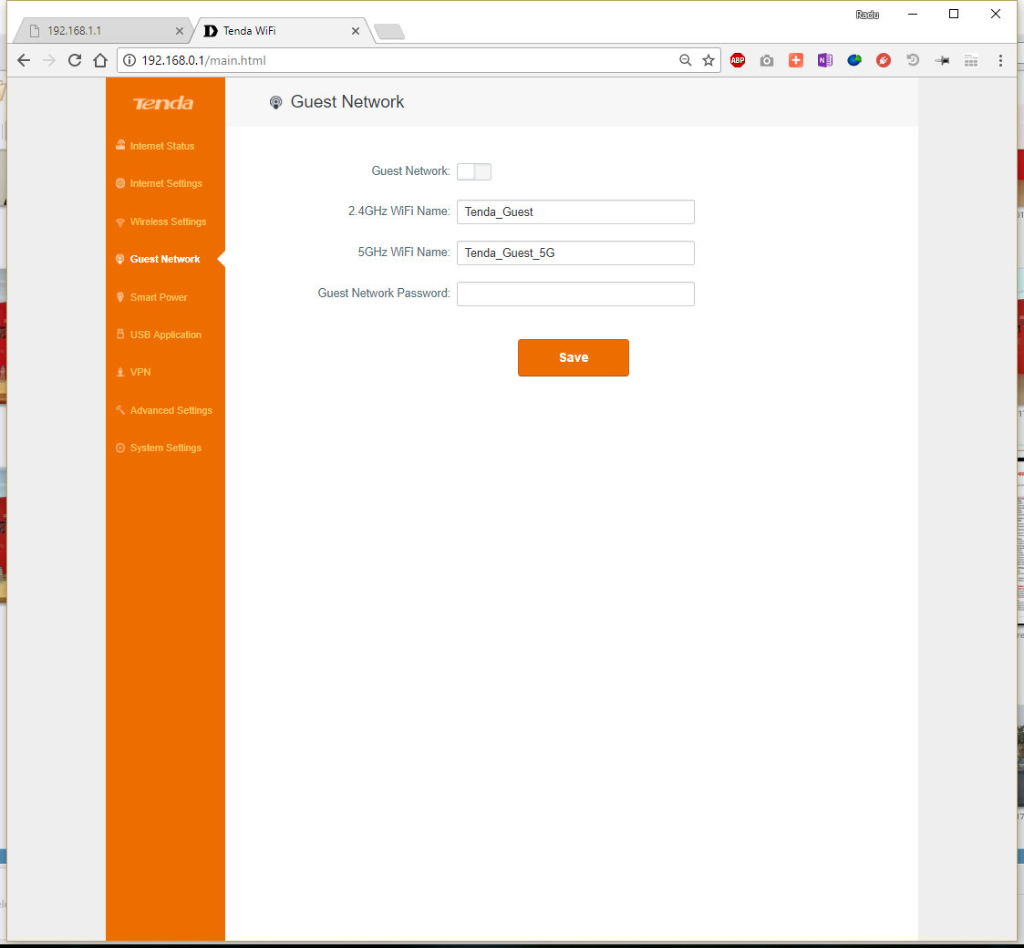This screenshot has height=948, width=1024.
Task: Click the red circular extension icon
Action: 884,60
